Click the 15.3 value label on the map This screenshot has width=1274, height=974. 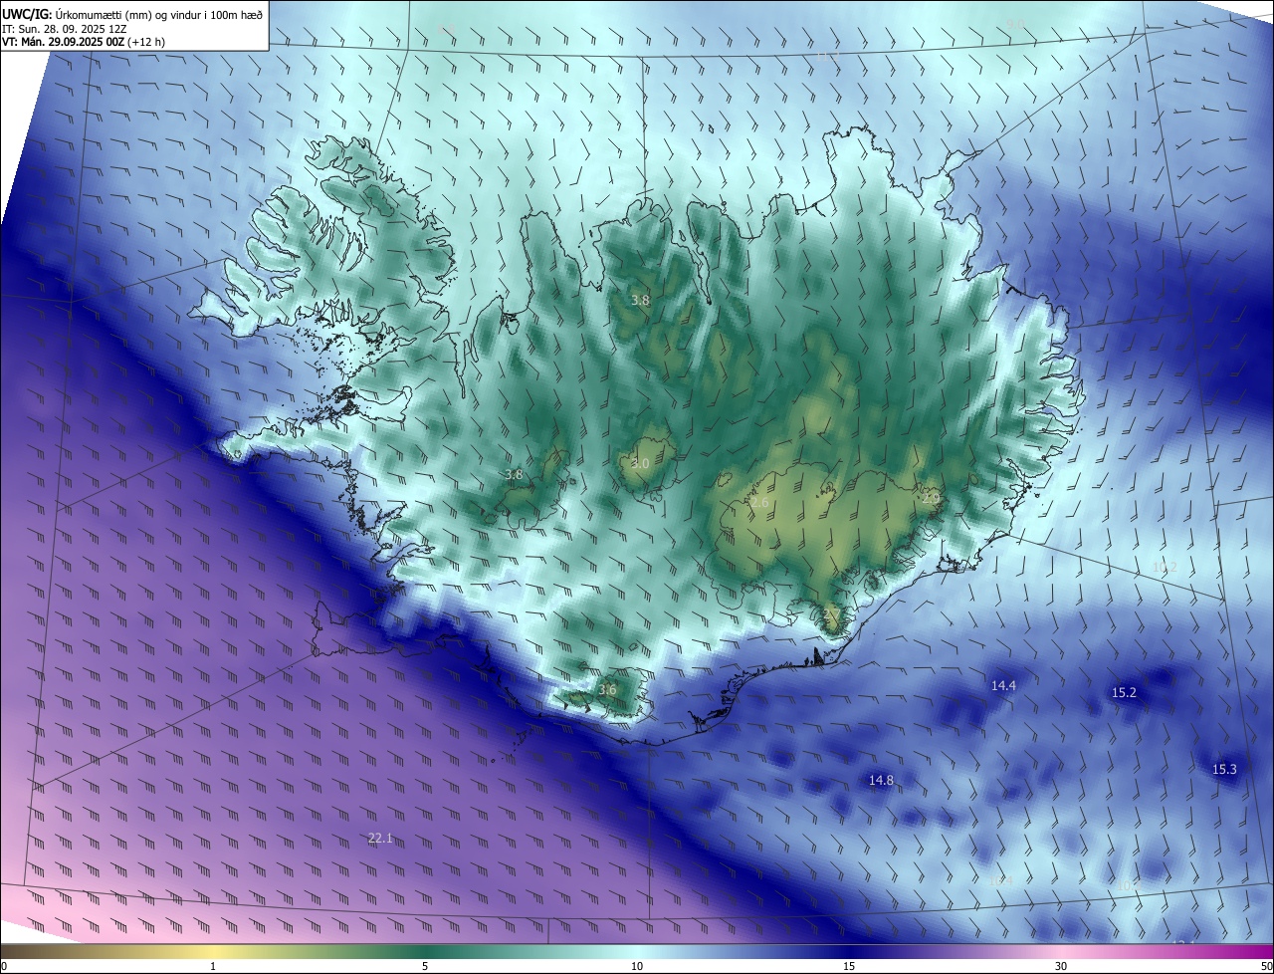click(1224, 769)
